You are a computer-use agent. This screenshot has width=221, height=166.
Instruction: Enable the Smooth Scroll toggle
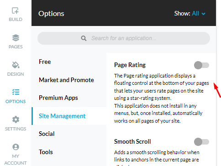[201, 142]
